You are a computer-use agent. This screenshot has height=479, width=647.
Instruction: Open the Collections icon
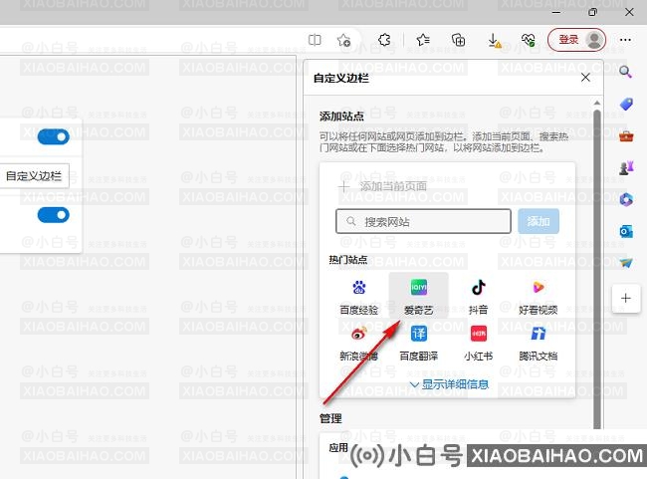click(458, 40)
